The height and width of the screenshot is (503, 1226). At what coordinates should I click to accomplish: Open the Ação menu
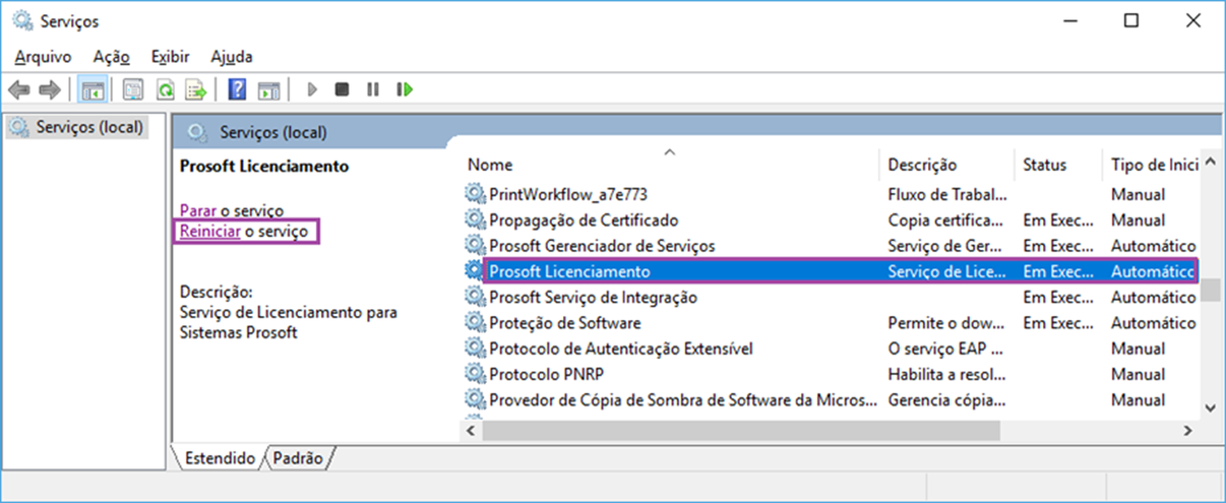(111, 57)
